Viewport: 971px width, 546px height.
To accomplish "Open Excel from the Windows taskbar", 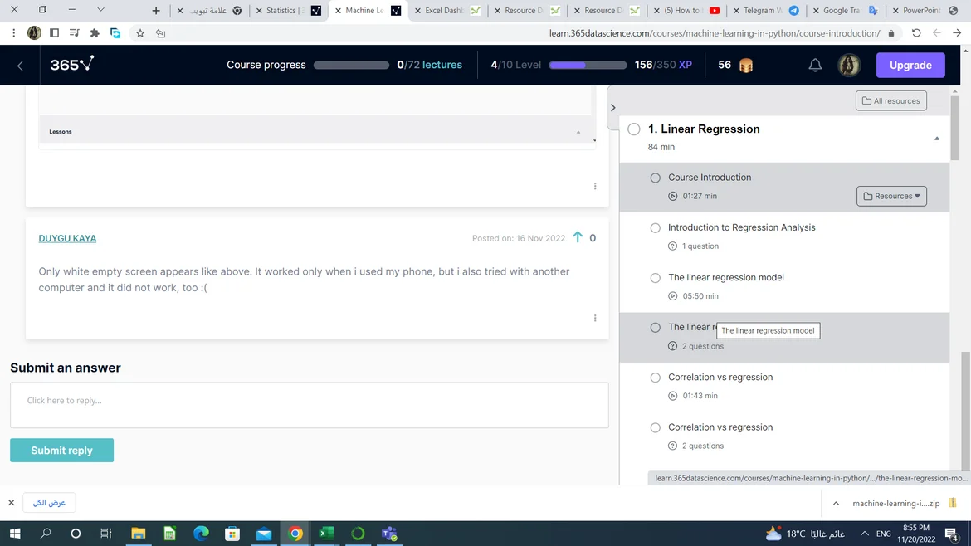I will (x=326, y=534).
